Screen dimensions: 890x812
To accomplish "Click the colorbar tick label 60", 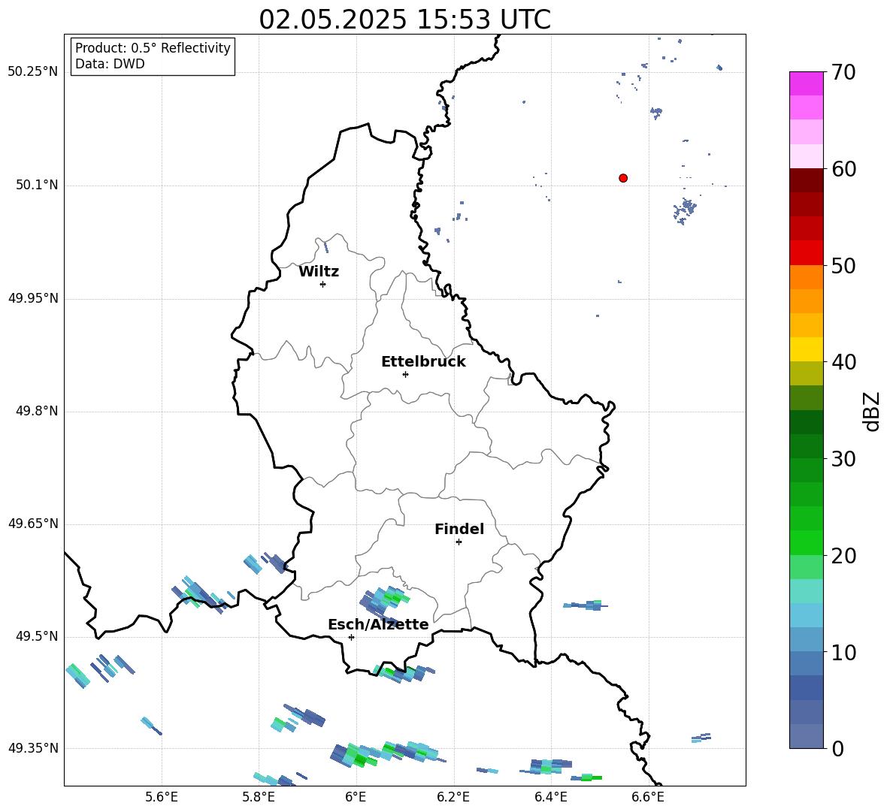I will (843, 169).
